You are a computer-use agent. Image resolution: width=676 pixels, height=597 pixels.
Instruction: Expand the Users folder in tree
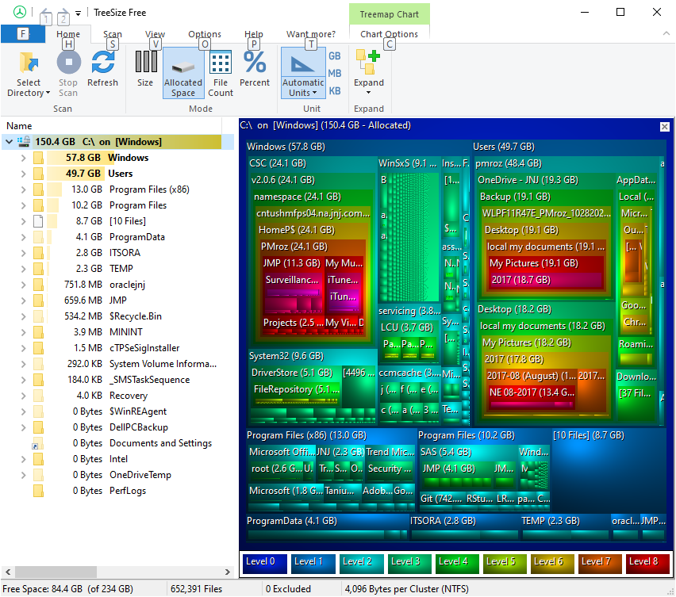23,174
